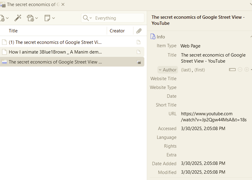
Task: Open the New Item toolbar button
Action: click(2, 18)
